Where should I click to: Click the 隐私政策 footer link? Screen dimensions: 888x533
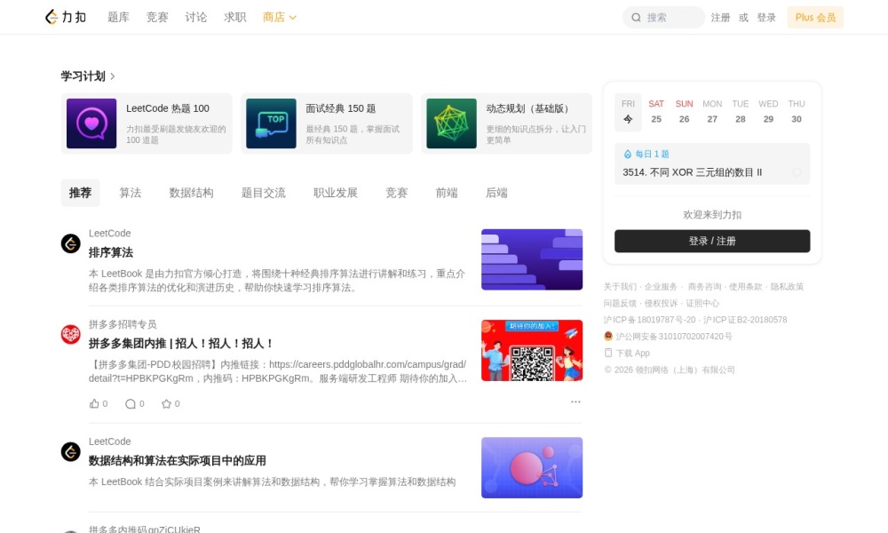[x=787, y=287]
